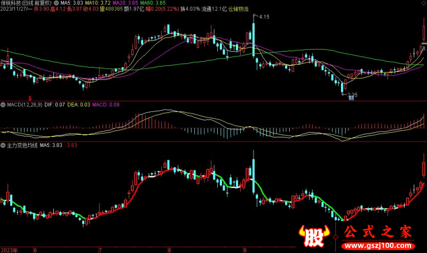Select the yellow MA10: 3.72 label
The width and height of the screenshot is (427, 253).
(98, 3)
